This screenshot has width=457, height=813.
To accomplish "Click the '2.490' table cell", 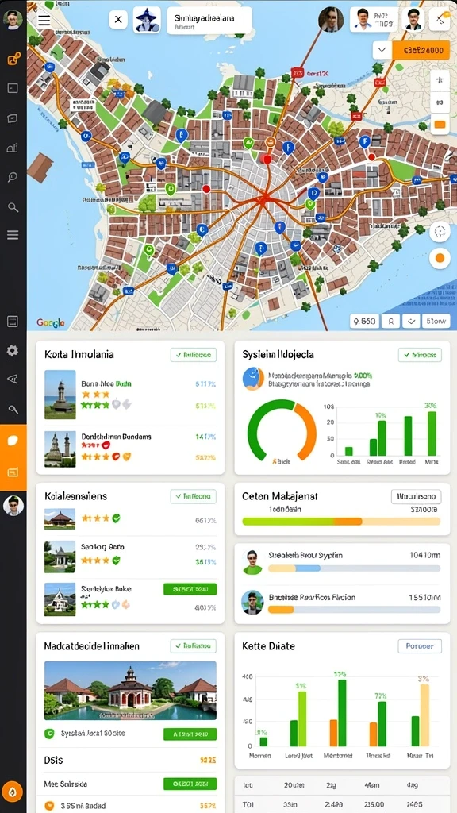I will [333, 805].
